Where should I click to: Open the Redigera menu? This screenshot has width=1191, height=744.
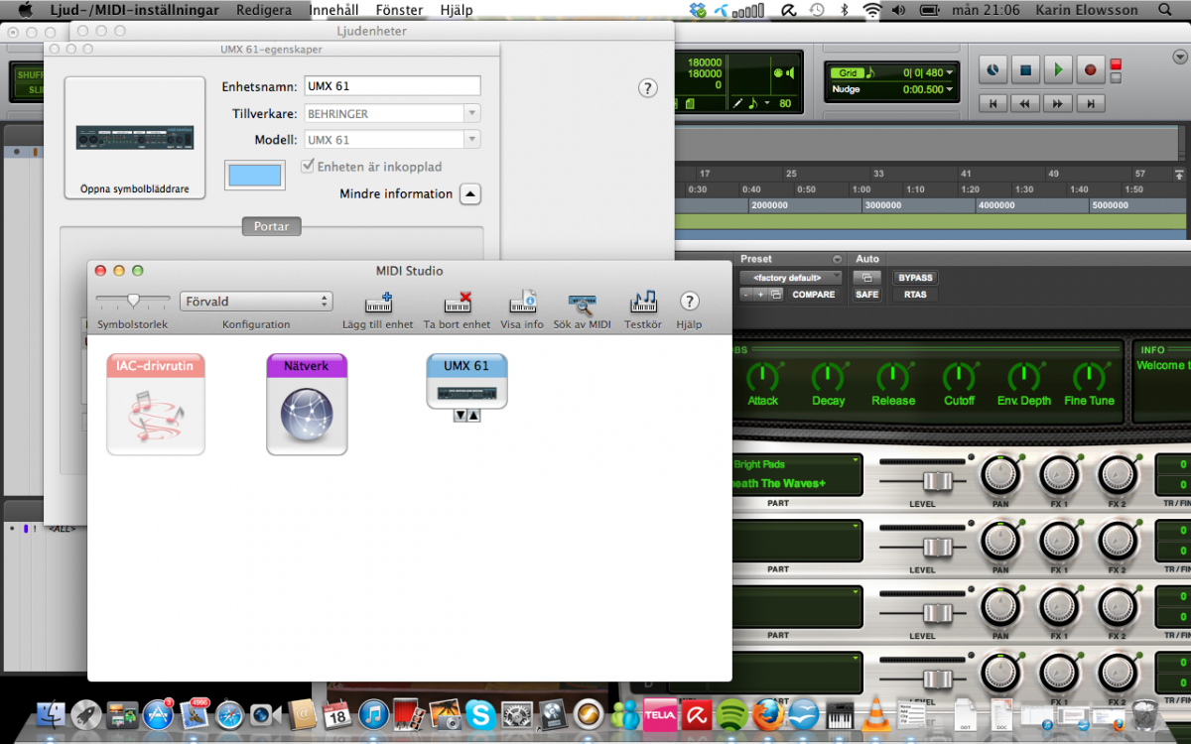click(x=264, y=10)
